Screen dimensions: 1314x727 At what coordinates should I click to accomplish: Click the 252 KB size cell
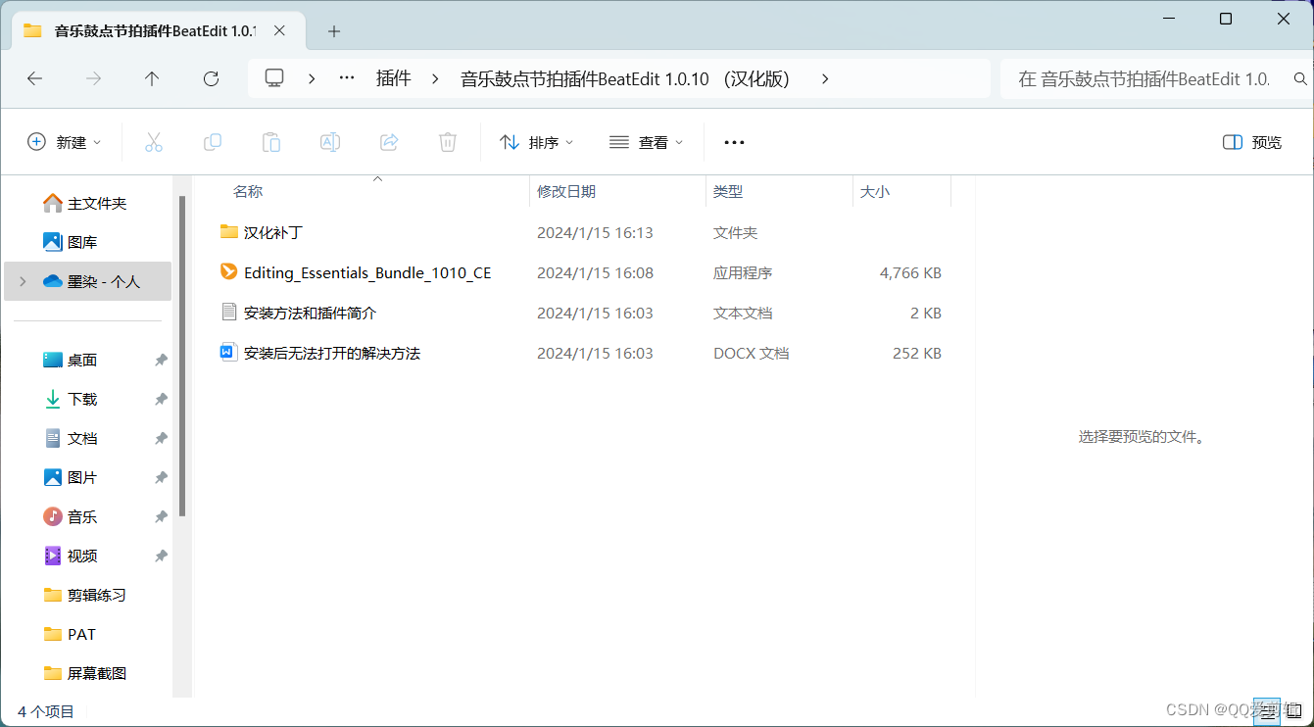tap(917, 353)
